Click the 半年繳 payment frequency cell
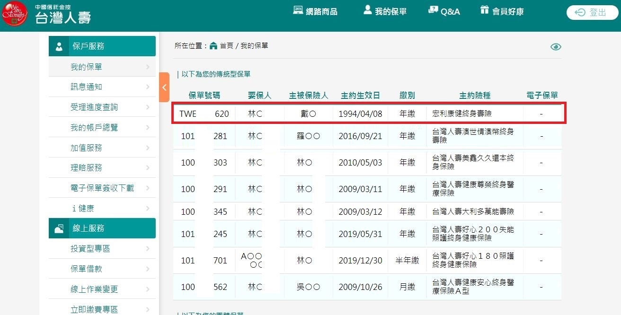 [x=408, y=261]
